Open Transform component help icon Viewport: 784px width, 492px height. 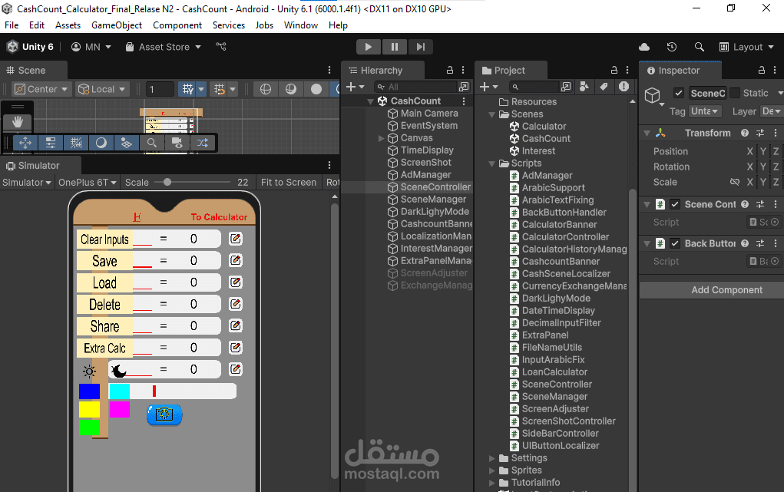(745, 133)
